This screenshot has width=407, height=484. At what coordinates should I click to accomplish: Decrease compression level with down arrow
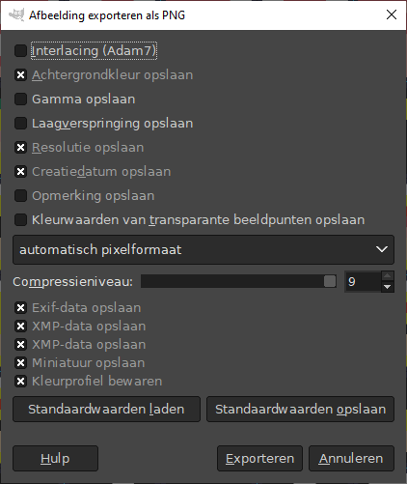point(388,287)
